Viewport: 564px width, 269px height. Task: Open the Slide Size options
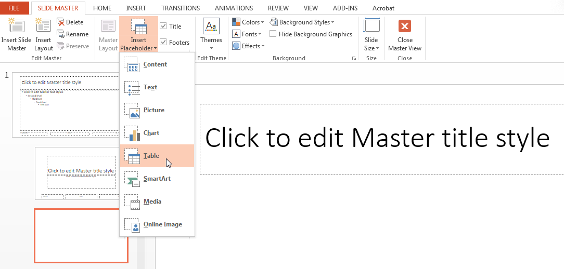click(371, 35)
